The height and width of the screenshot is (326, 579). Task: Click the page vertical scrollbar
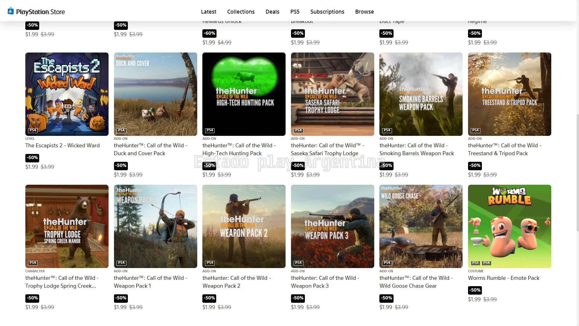click(x=577, y=172)
